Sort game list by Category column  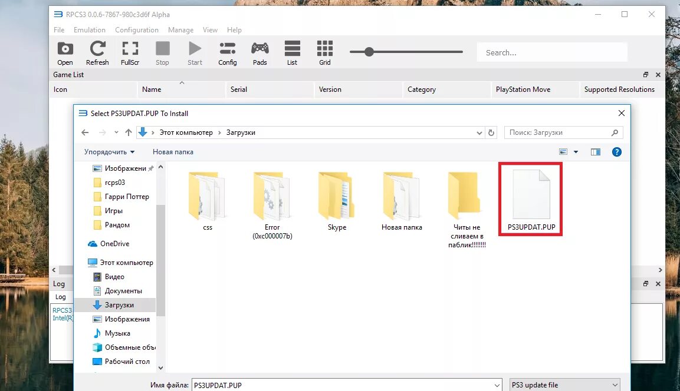coord(446,89)
